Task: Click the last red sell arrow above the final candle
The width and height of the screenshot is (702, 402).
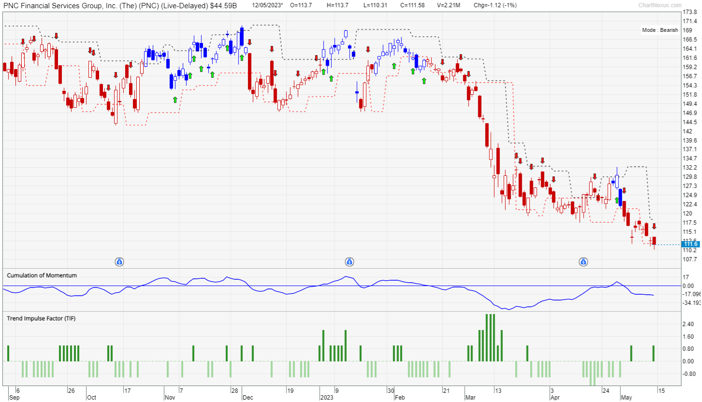Action: [x=654, y=226]
